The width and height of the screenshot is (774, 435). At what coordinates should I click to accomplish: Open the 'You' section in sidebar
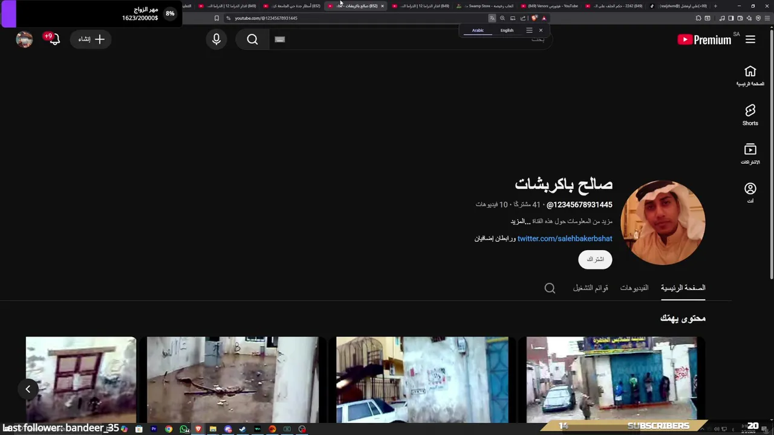pyautogui.click(x=750, y=193)
